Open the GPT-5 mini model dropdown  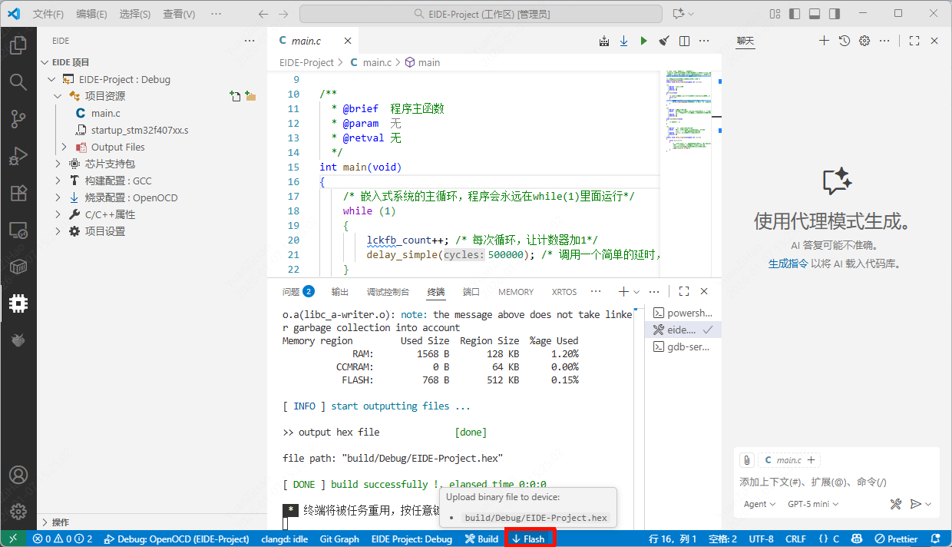[812, 504]
